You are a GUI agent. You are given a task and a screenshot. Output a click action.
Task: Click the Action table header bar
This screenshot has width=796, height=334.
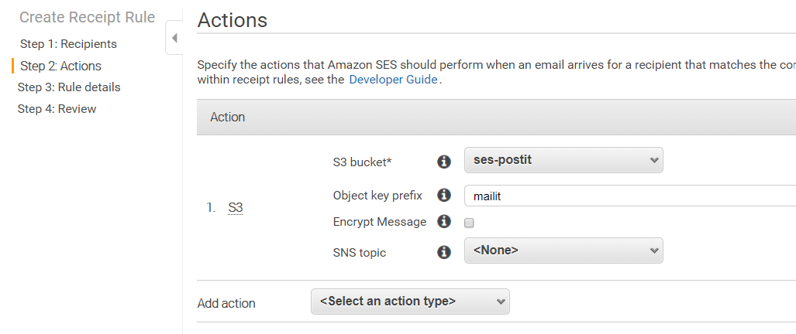click(496, 118)
